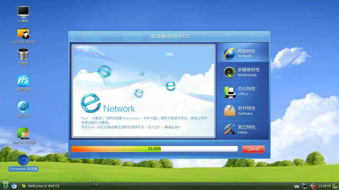This screenshot has height=190, width=339.
Task: Open the 计算机 desktop icon
Action: [x=23, y=14]
